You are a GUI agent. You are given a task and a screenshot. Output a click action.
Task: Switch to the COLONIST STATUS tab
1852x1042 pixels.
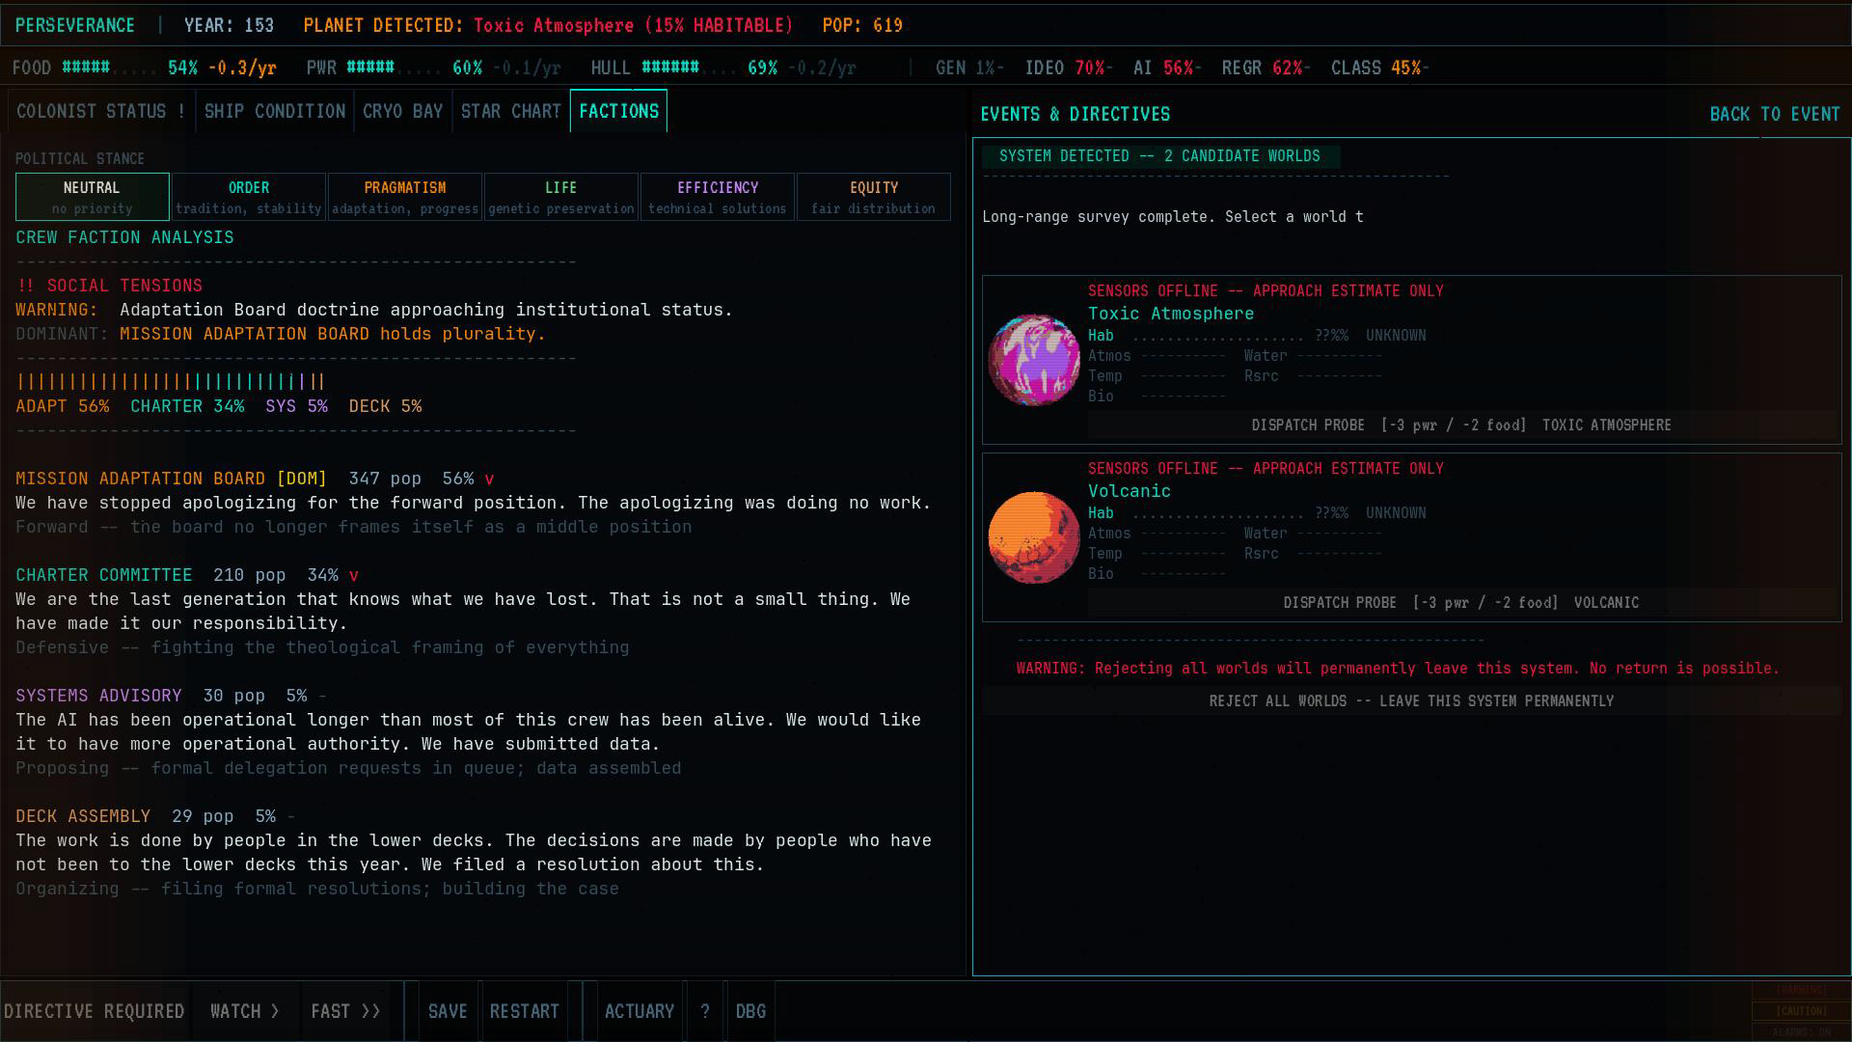coord(101,111)
